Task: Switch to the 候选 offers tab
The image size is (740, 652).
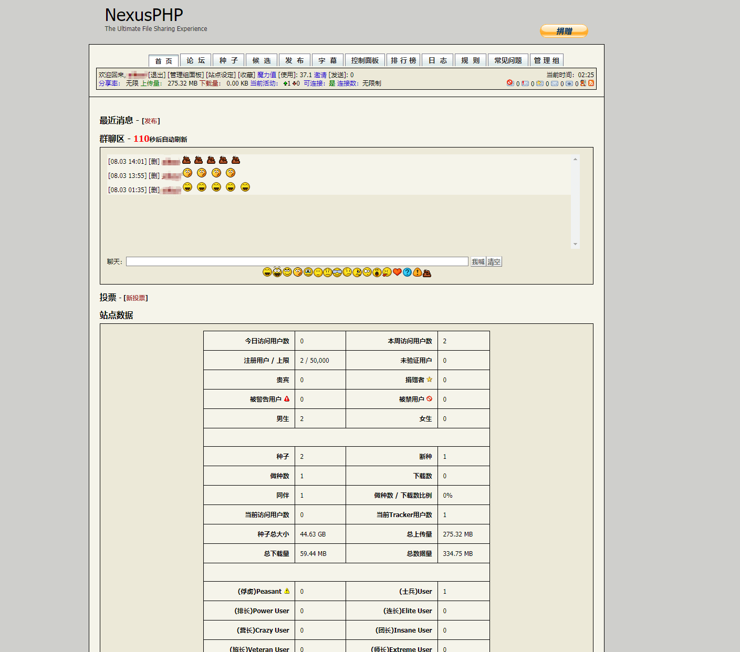Action: [262, 60]
